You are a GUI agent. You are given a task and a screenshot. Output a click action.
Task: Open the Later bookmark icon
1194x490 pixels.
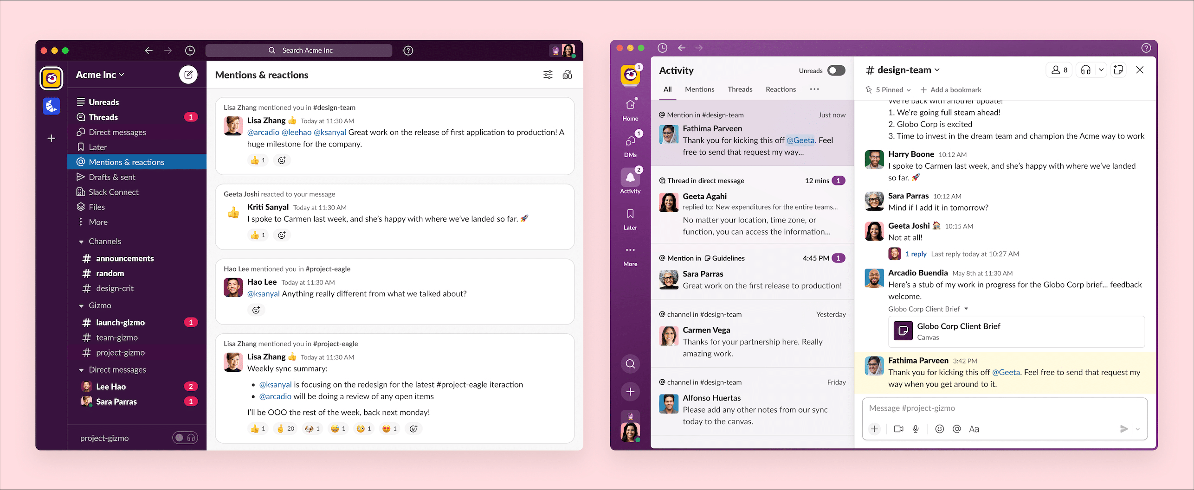pyautogui.click(x=630, y=214)
